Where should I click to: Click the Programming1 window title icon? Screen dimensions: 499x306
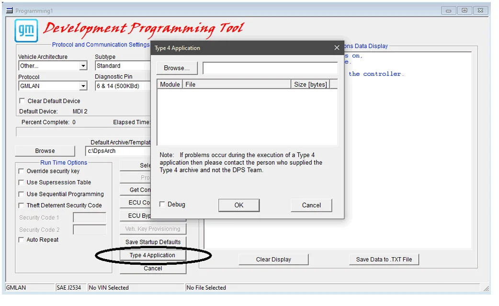click(x=10, y=11)
